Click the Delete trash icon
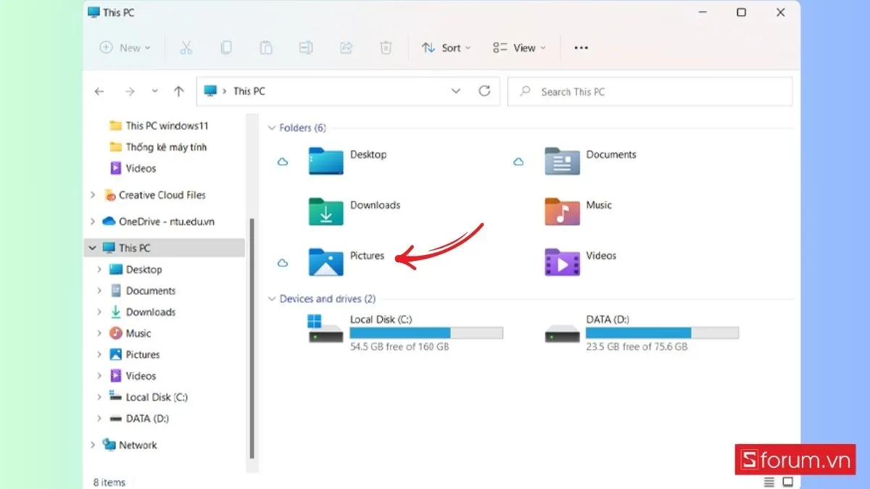Image resolution: width=870 pixels, height=489 pixels. pyautogui.click(x=386, y=48)
